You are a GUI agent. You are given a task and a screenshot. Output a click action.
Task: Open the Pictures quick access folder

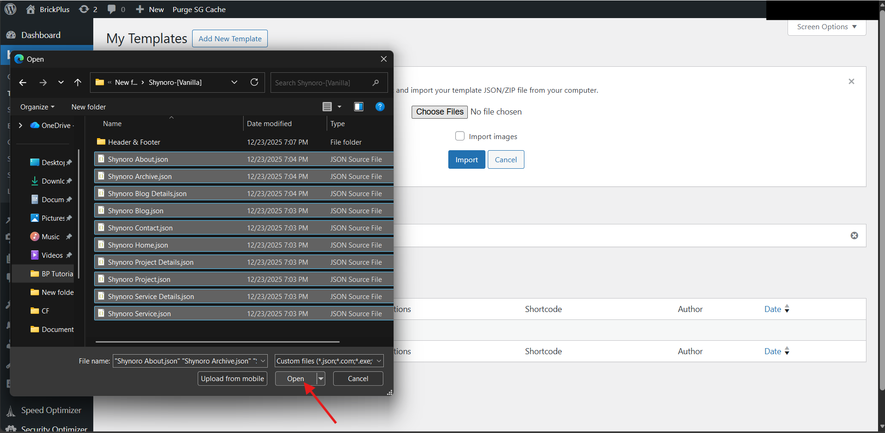pyautogui.click(x=51, y=218)
